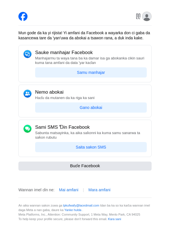Click the Sami SMS Ɗin Facebook heading
This screenshot has width=170, height=232.
[62, 127]
